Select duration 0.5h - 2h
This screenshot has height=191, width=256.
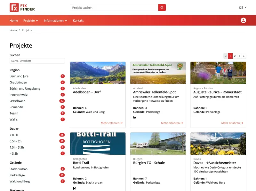(37, 141)
